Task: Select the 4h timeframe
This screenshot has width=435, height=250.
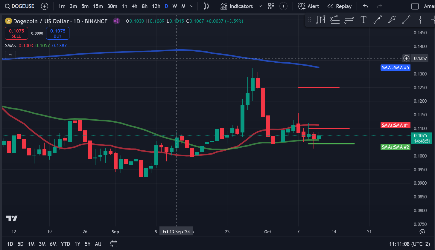Action: tap(134, 6)
